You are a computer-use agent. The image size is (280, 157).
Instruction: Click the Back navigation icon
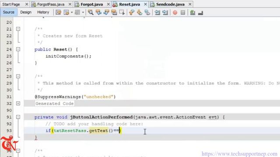pos(66,12)
